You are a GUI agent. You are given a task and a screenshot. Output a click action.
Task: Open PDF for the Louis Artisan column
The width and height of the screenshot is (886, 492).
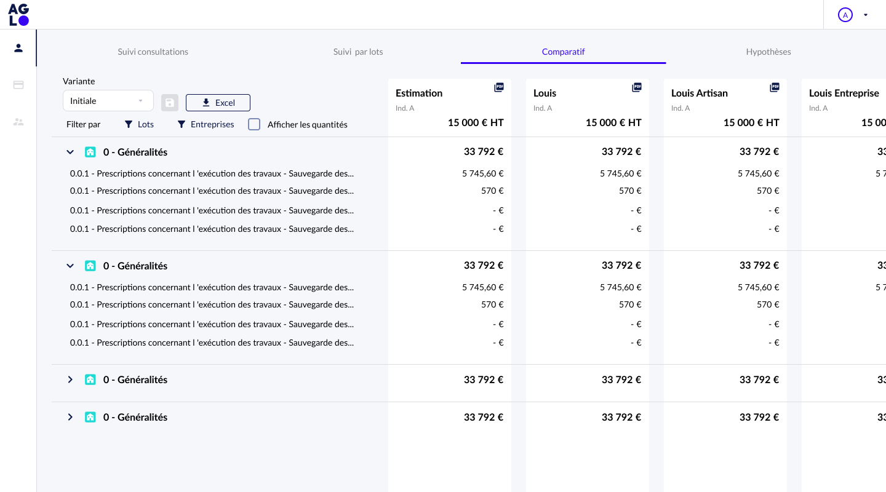(775, 88)
